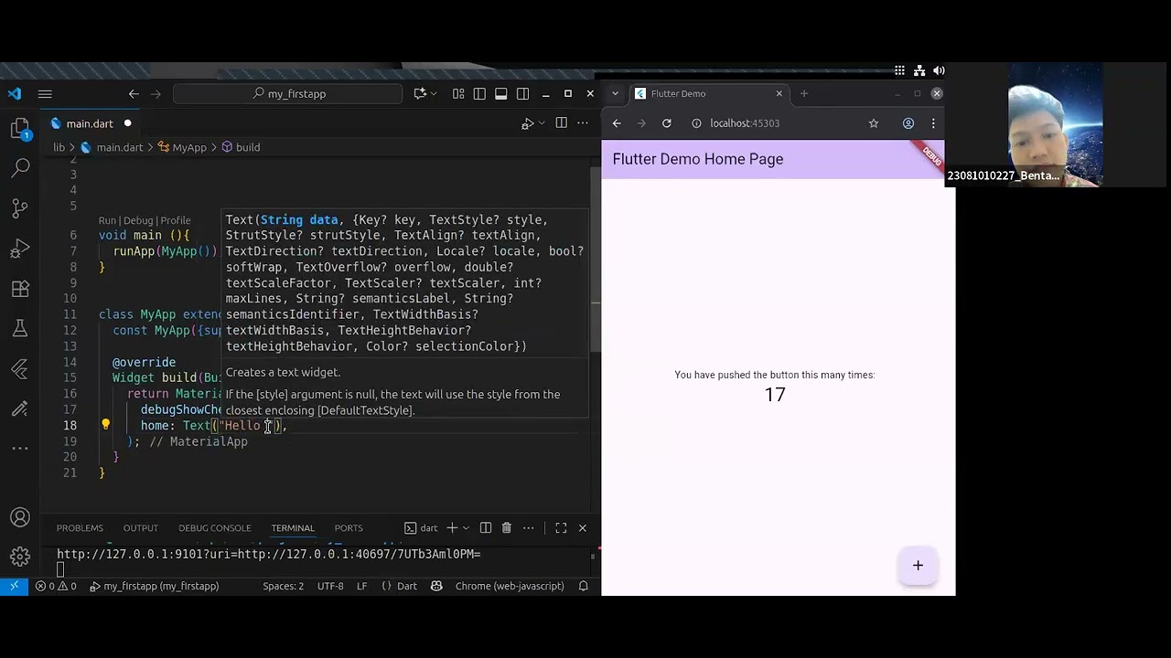The image size is (1171, 658).
Task: Go forward in VS Code navigation
Action: [156, 93]
